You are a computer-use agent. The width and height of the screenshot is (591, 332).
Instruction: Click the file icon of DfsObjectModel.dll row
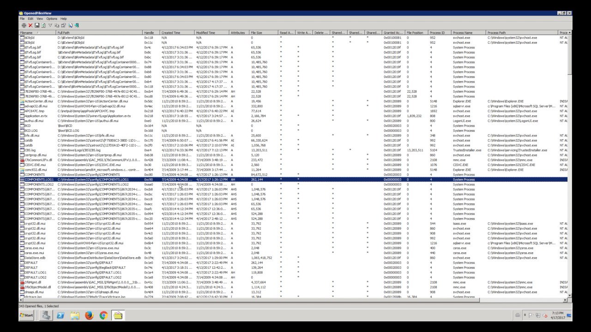pyautogui.click(x=22, y=287)
